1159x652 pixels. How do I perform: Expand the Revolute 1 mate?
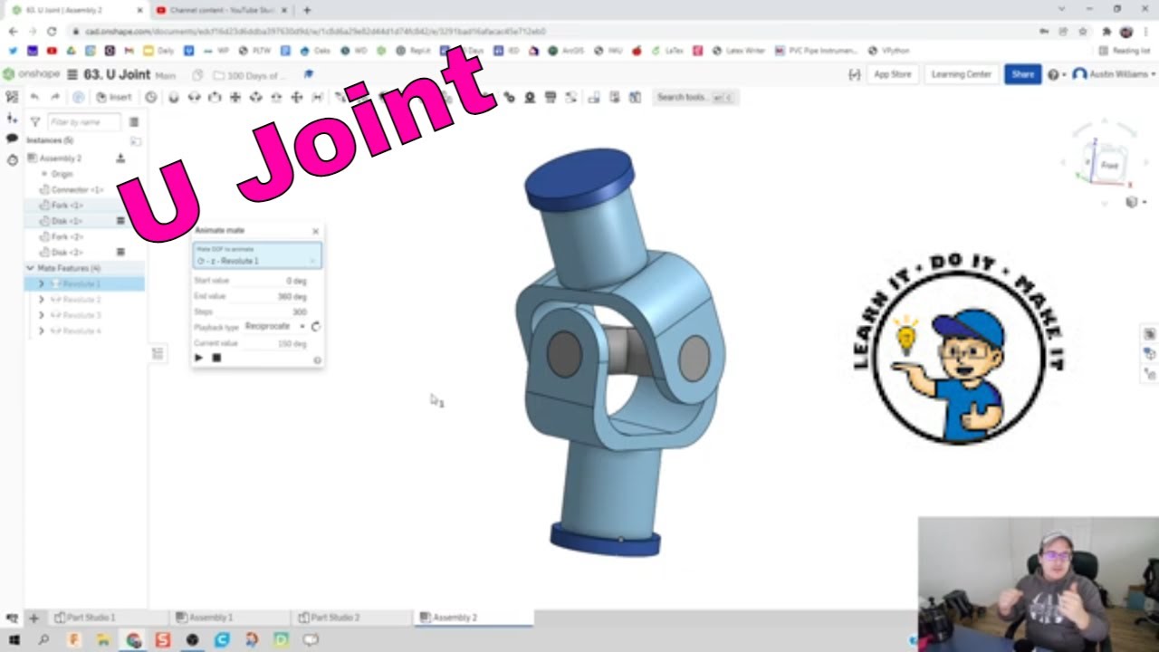point(41,283)
